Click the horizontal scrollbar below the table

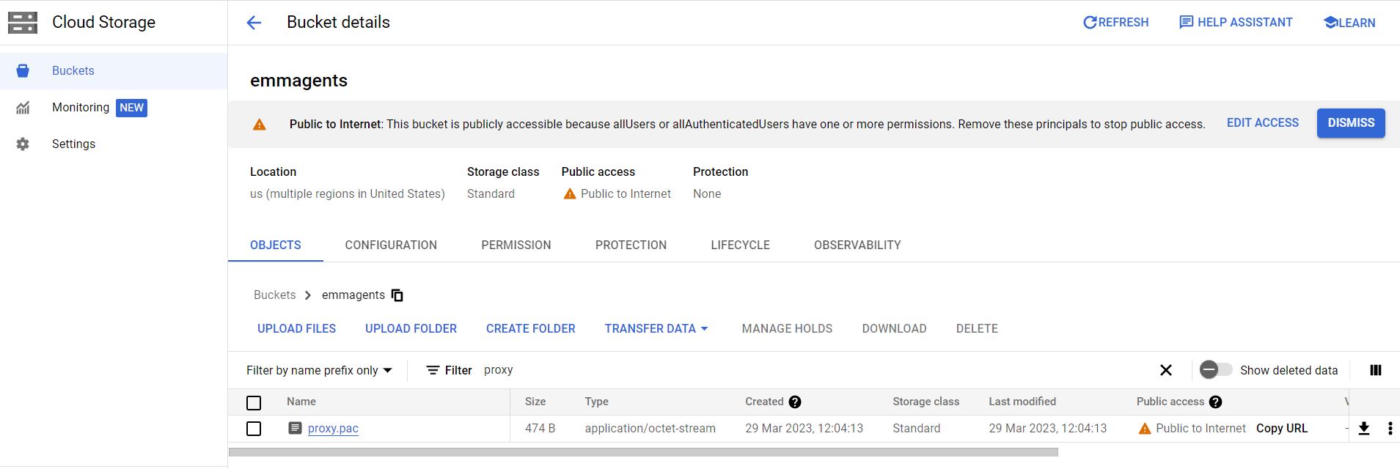(x=643, y=452)
